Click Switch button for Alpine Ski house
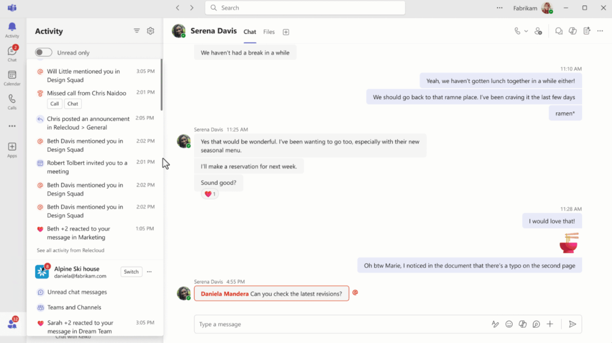Screen dimensions: 612x343 click(131, 272)
